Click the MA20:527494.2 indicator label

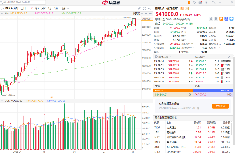pos(44,14)
